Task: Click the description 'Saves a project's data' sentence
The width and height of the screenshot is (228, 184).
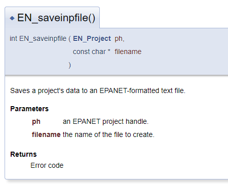Action: 98,90
